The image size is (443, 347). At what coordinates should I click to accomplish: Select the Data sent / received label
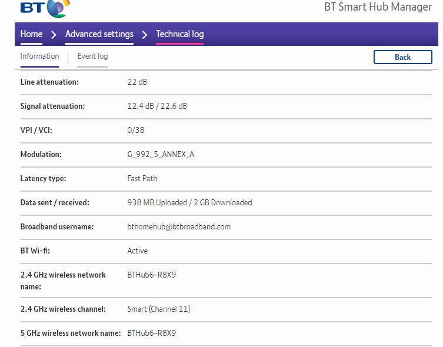55,203
